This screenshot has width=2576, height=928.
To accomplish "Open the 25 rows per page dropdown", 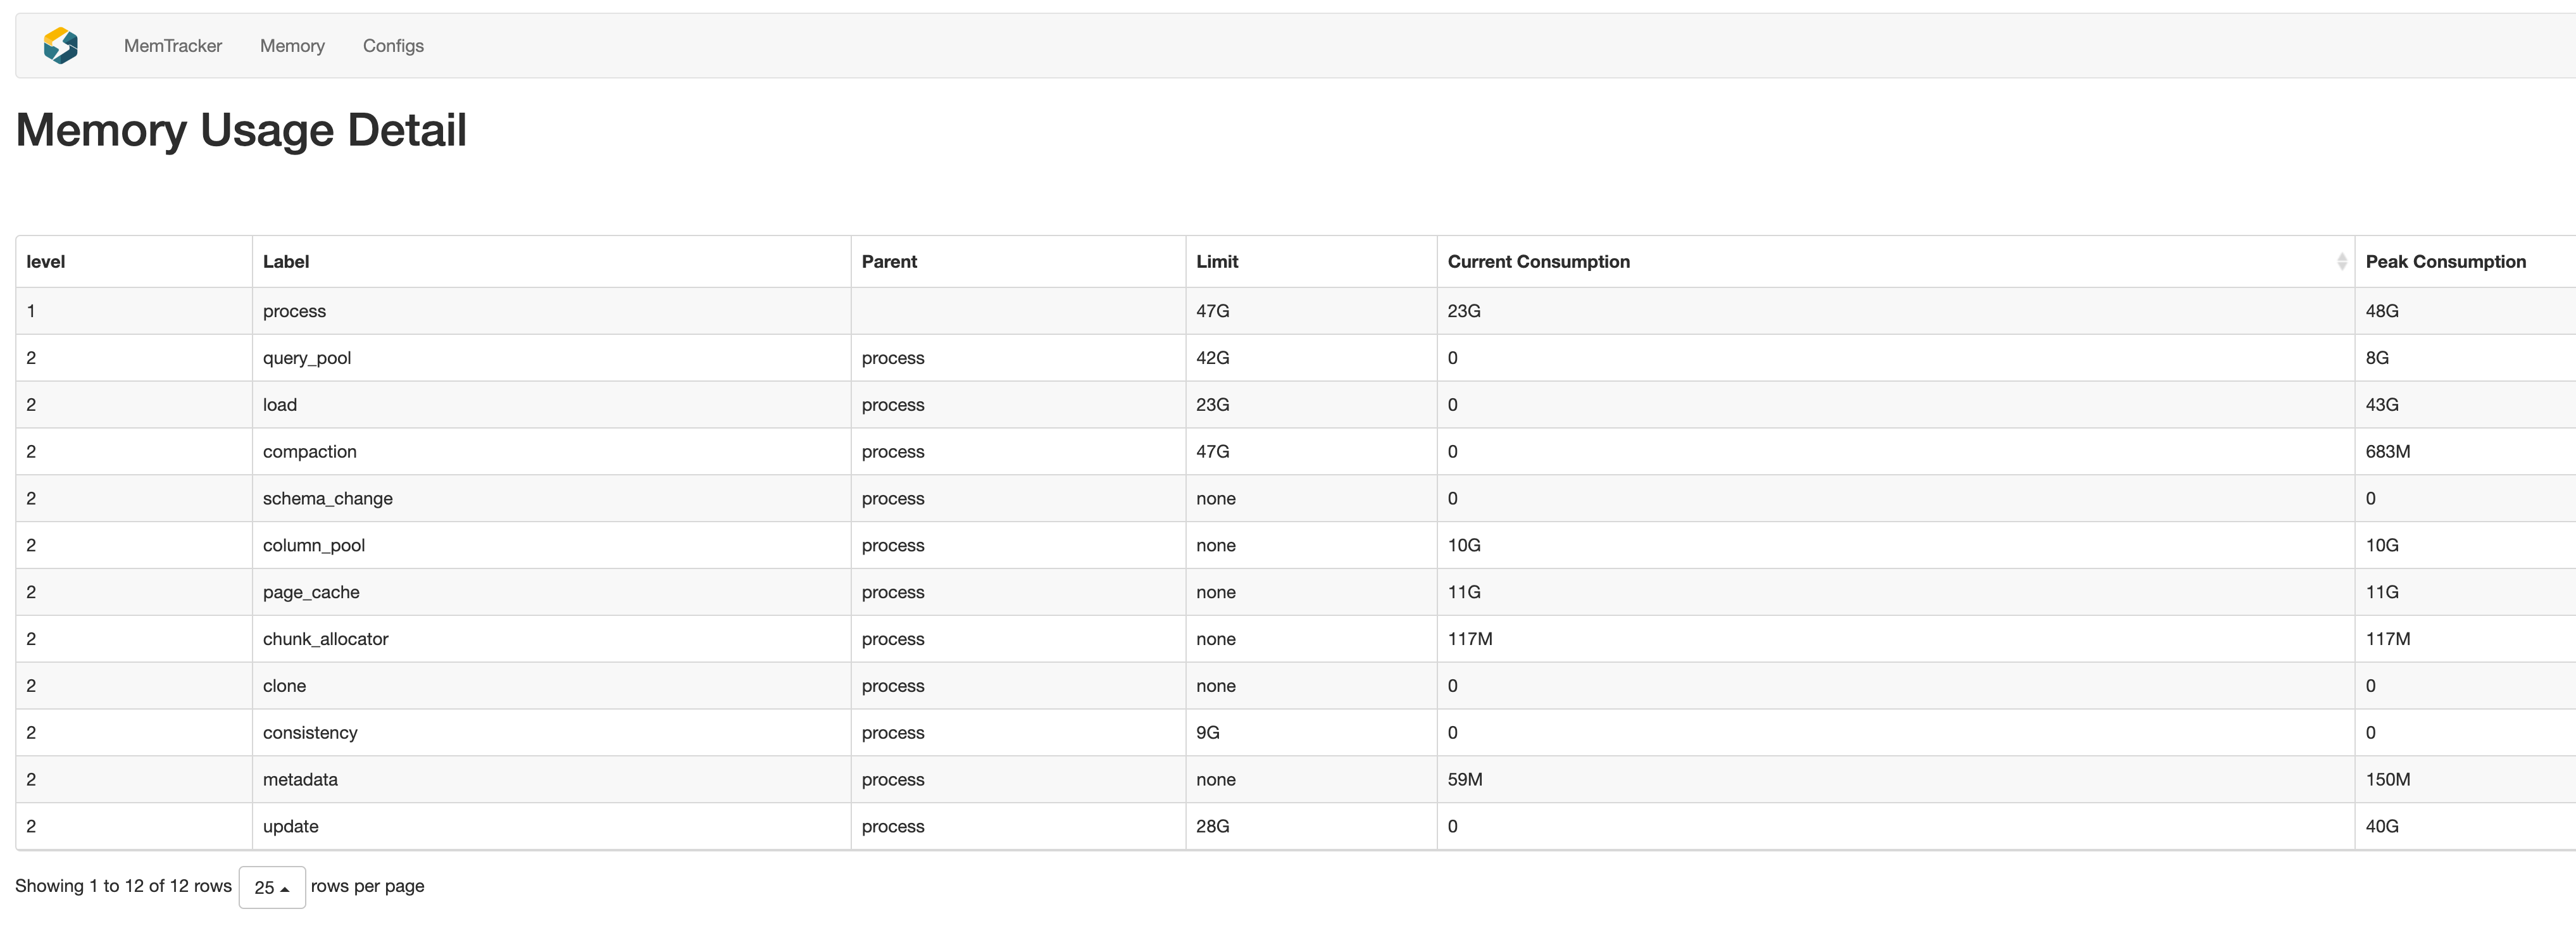I will coord(272,887).
